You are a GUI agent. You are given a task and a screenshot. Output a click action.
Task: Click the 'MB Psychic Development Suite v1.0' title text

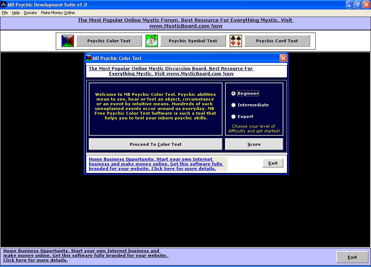pyautogui.click(x=47, y=5)
